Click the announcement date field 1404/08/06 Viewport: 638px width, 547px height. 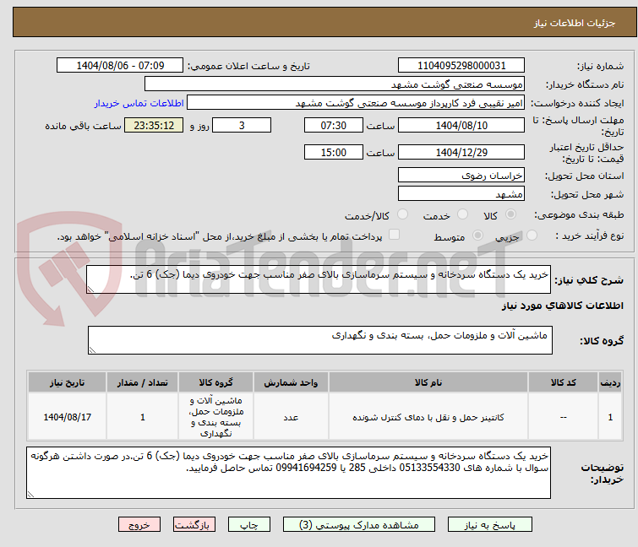click(x=120, y=66)
